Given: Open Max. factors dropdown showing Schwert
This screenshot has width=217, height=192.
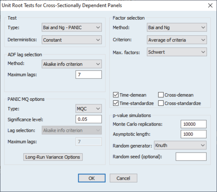Looking at the screenshot, I should (177, 52).
